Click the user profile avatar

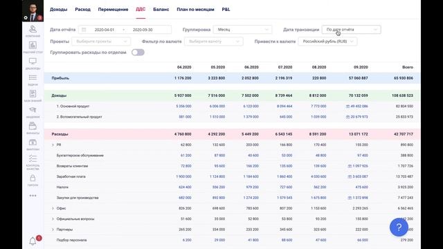click(33, 10)
